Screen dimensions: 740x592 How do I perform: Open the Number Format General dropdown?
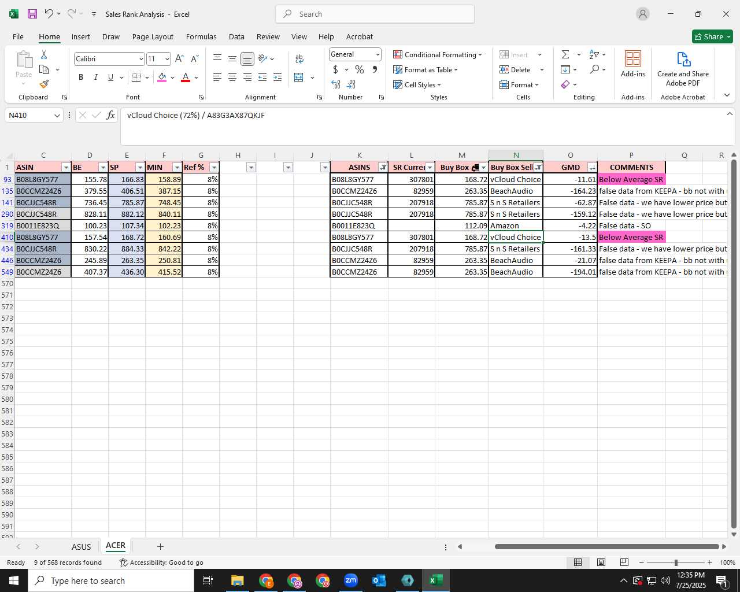(378, 54)
